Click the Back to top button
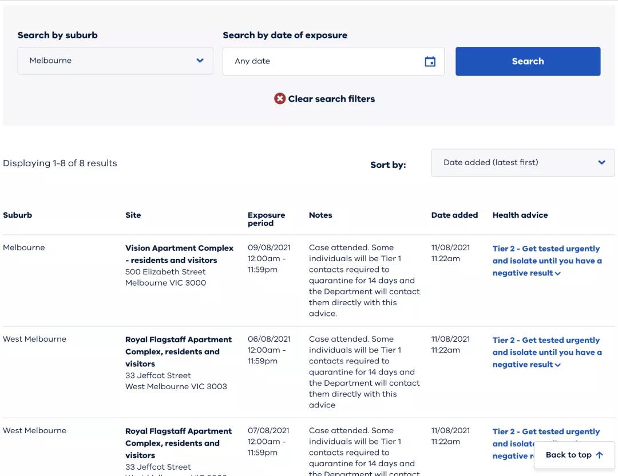 point(575,455)
